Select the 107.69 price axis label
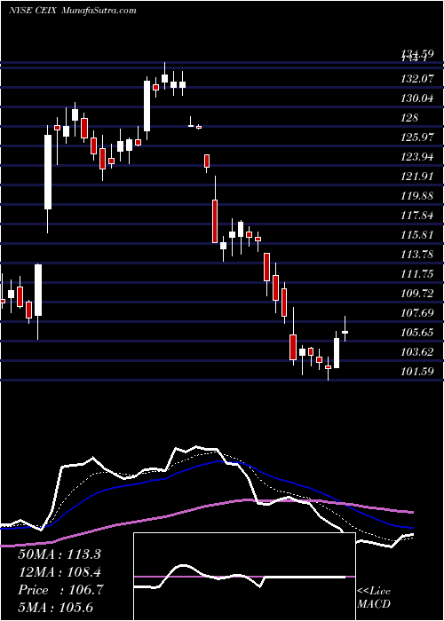 tap(416, 313)
